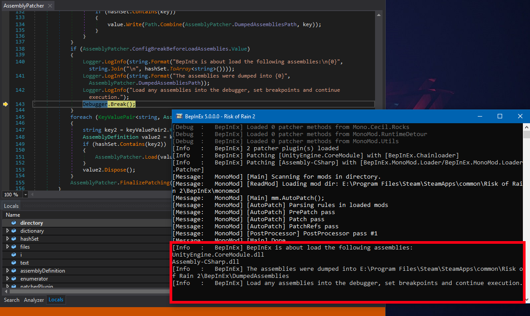Click the DumpedAssembliesPath identifier on line 134
The image size is (530, 316).
pyautogui.click(x=265, y=24)
